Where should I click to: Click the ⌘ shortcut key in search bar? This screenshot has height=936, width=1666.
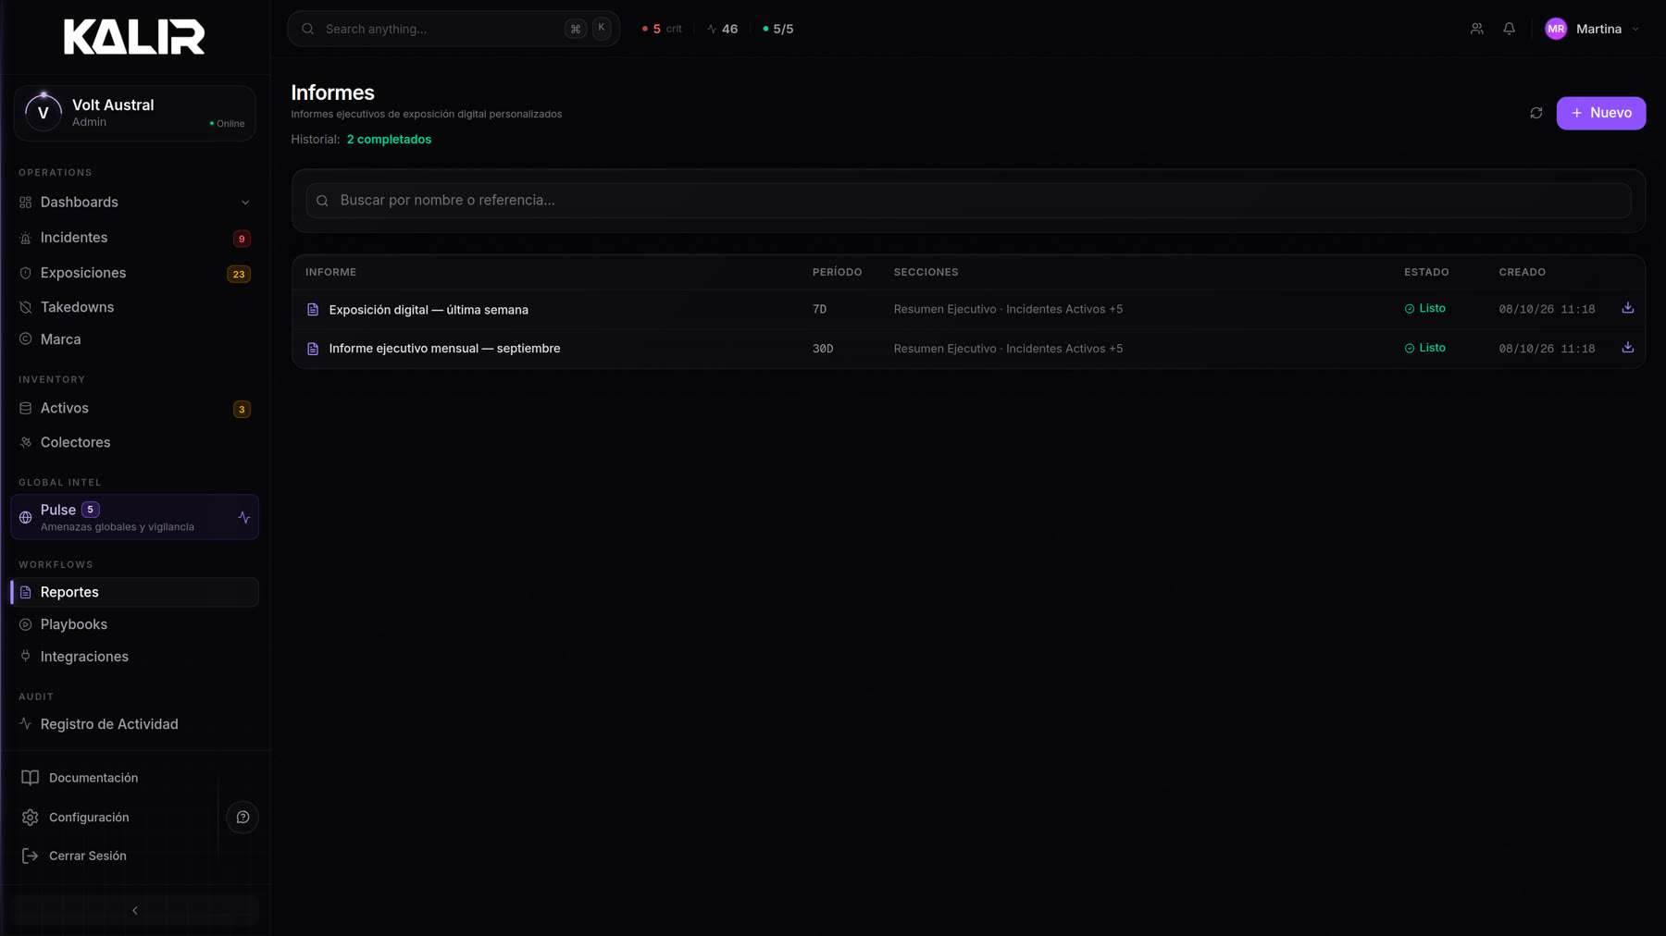point(576,29)
